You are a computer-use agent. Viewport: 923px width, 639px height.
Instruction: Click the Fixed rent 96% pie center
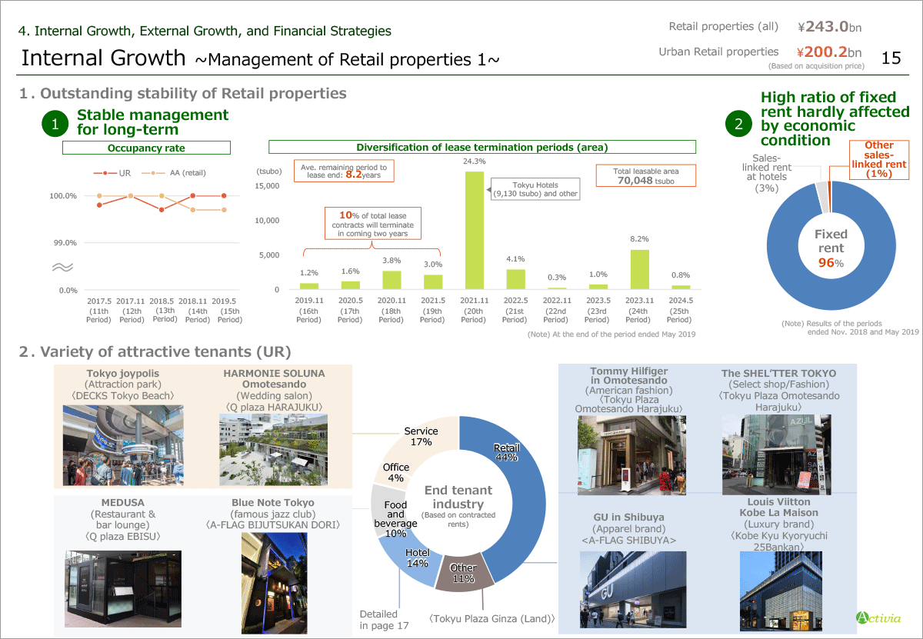click(x=831, y=248)
